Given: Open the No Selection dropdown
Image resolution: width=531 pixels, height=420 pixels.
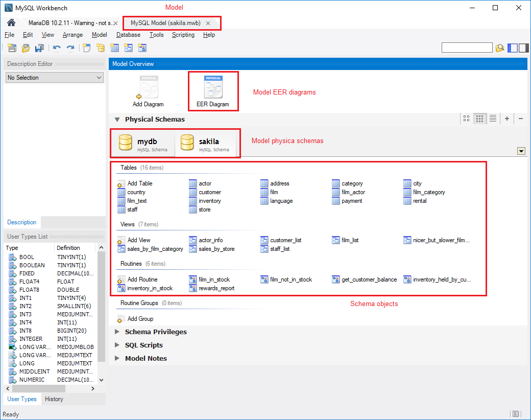Looking at the screenshot, I should (x=55, y=78).
